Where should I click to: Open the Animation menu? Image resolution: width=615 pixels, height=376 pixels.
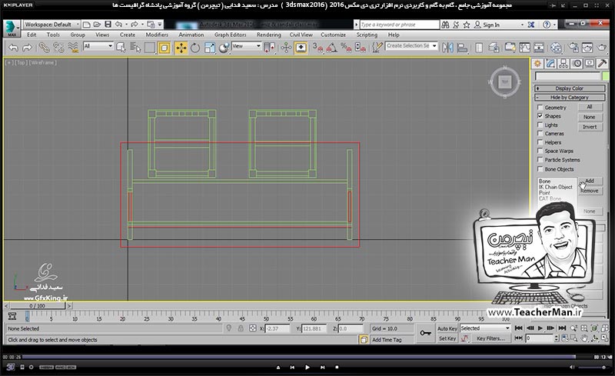[191, 35]
